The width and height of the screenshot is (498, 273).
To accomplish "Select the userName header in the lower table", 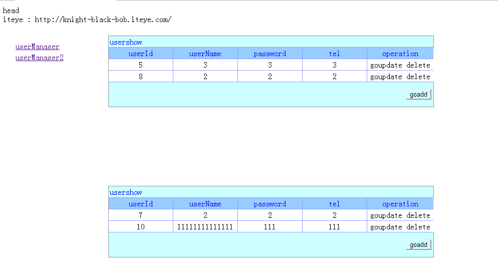I will pyautogui.click(x=205, y=203).
